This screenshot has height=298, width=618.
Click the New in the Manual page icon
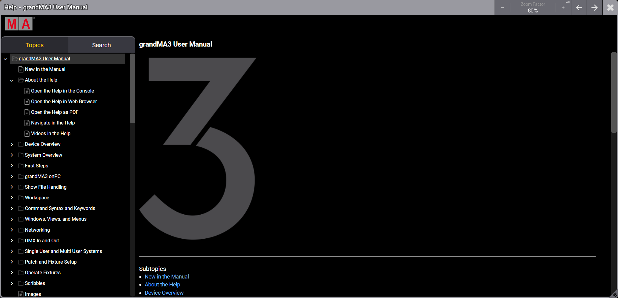(21, 69)
